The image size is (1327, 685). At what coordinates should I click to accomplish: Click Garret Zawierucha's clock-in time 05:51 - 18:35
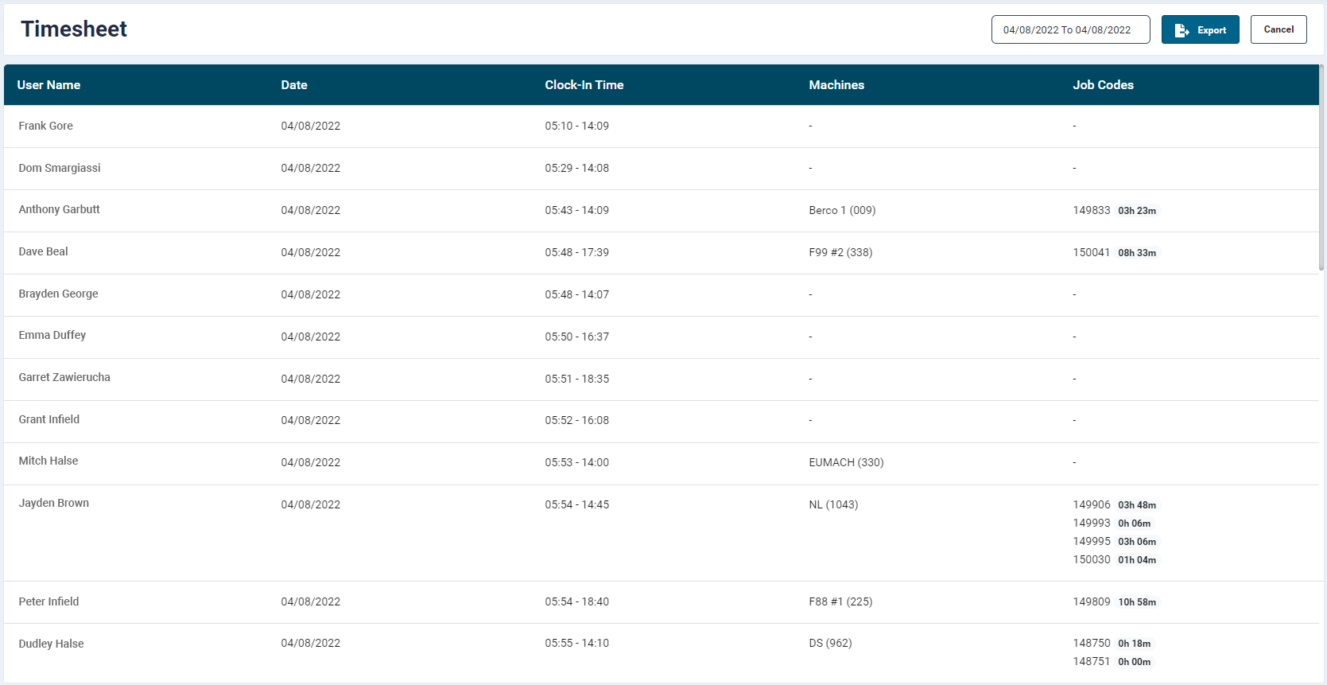pyautogui.click(x=576, y=379)
